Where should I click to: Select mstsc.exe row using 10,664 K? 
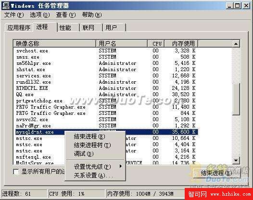pos(106,138)
